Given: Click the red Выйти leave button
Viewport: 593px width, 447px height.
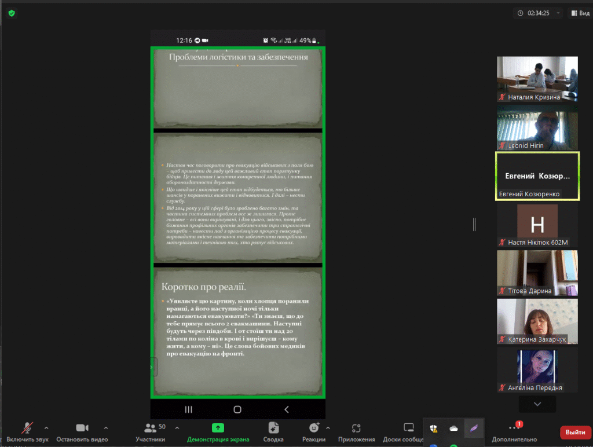Looking at the screenshot, I should click(575, 433).
